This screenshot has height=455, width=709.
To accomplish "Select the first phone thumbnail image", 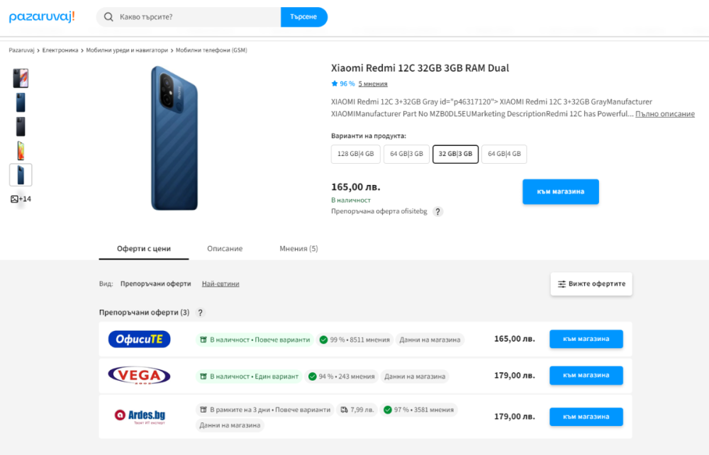I will click(x=21, y=78).
